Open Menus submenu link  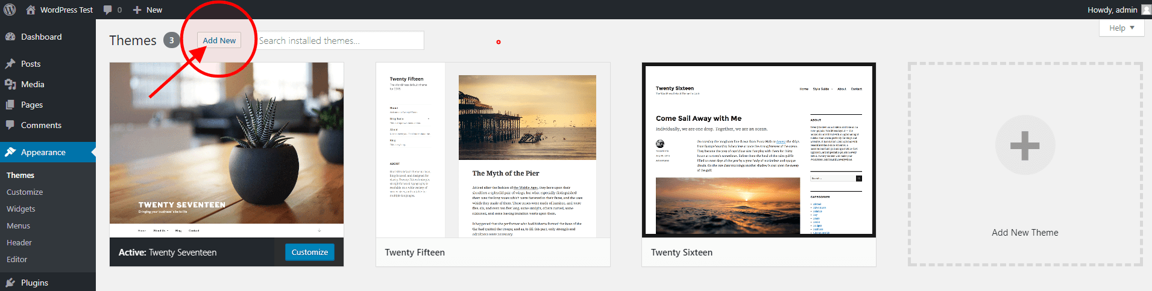(18, 225)
